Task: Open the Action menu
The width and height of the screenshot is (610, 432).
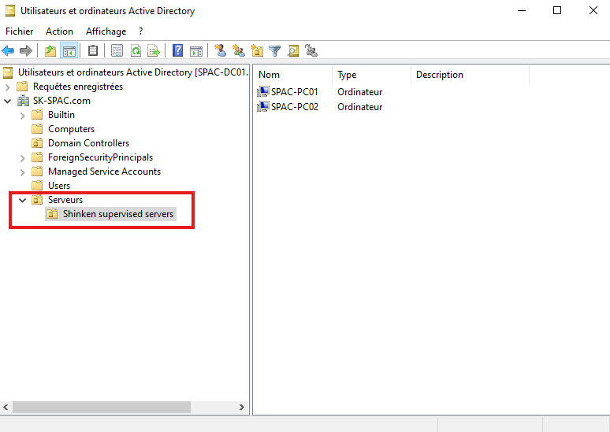Action: point(59,31)
